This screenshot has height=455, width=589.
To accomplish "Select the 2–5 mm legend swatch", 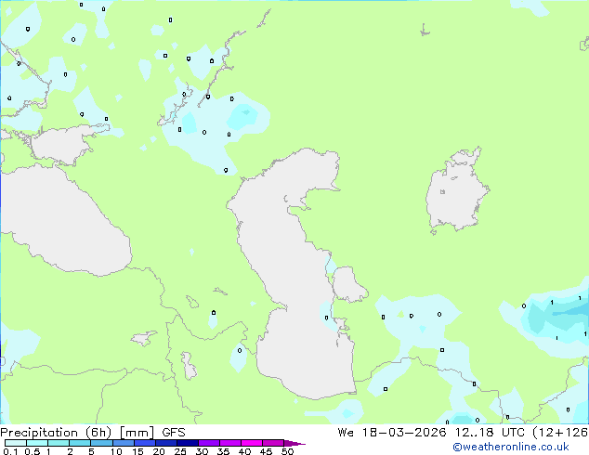I will tap(80, 443).
